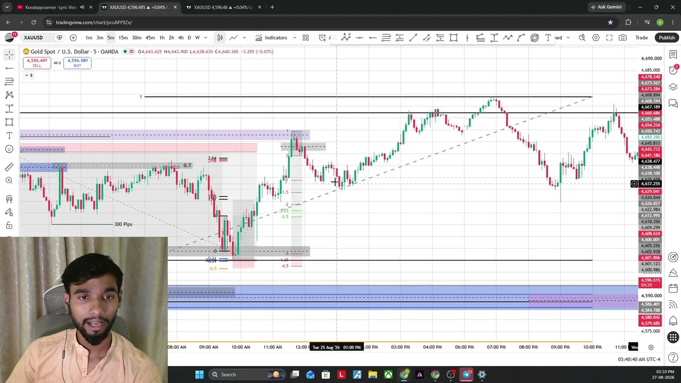Screen dimensions: 681x383
Task: Expand the timeframe interval dropdown arrow
Action: (205, 38)
